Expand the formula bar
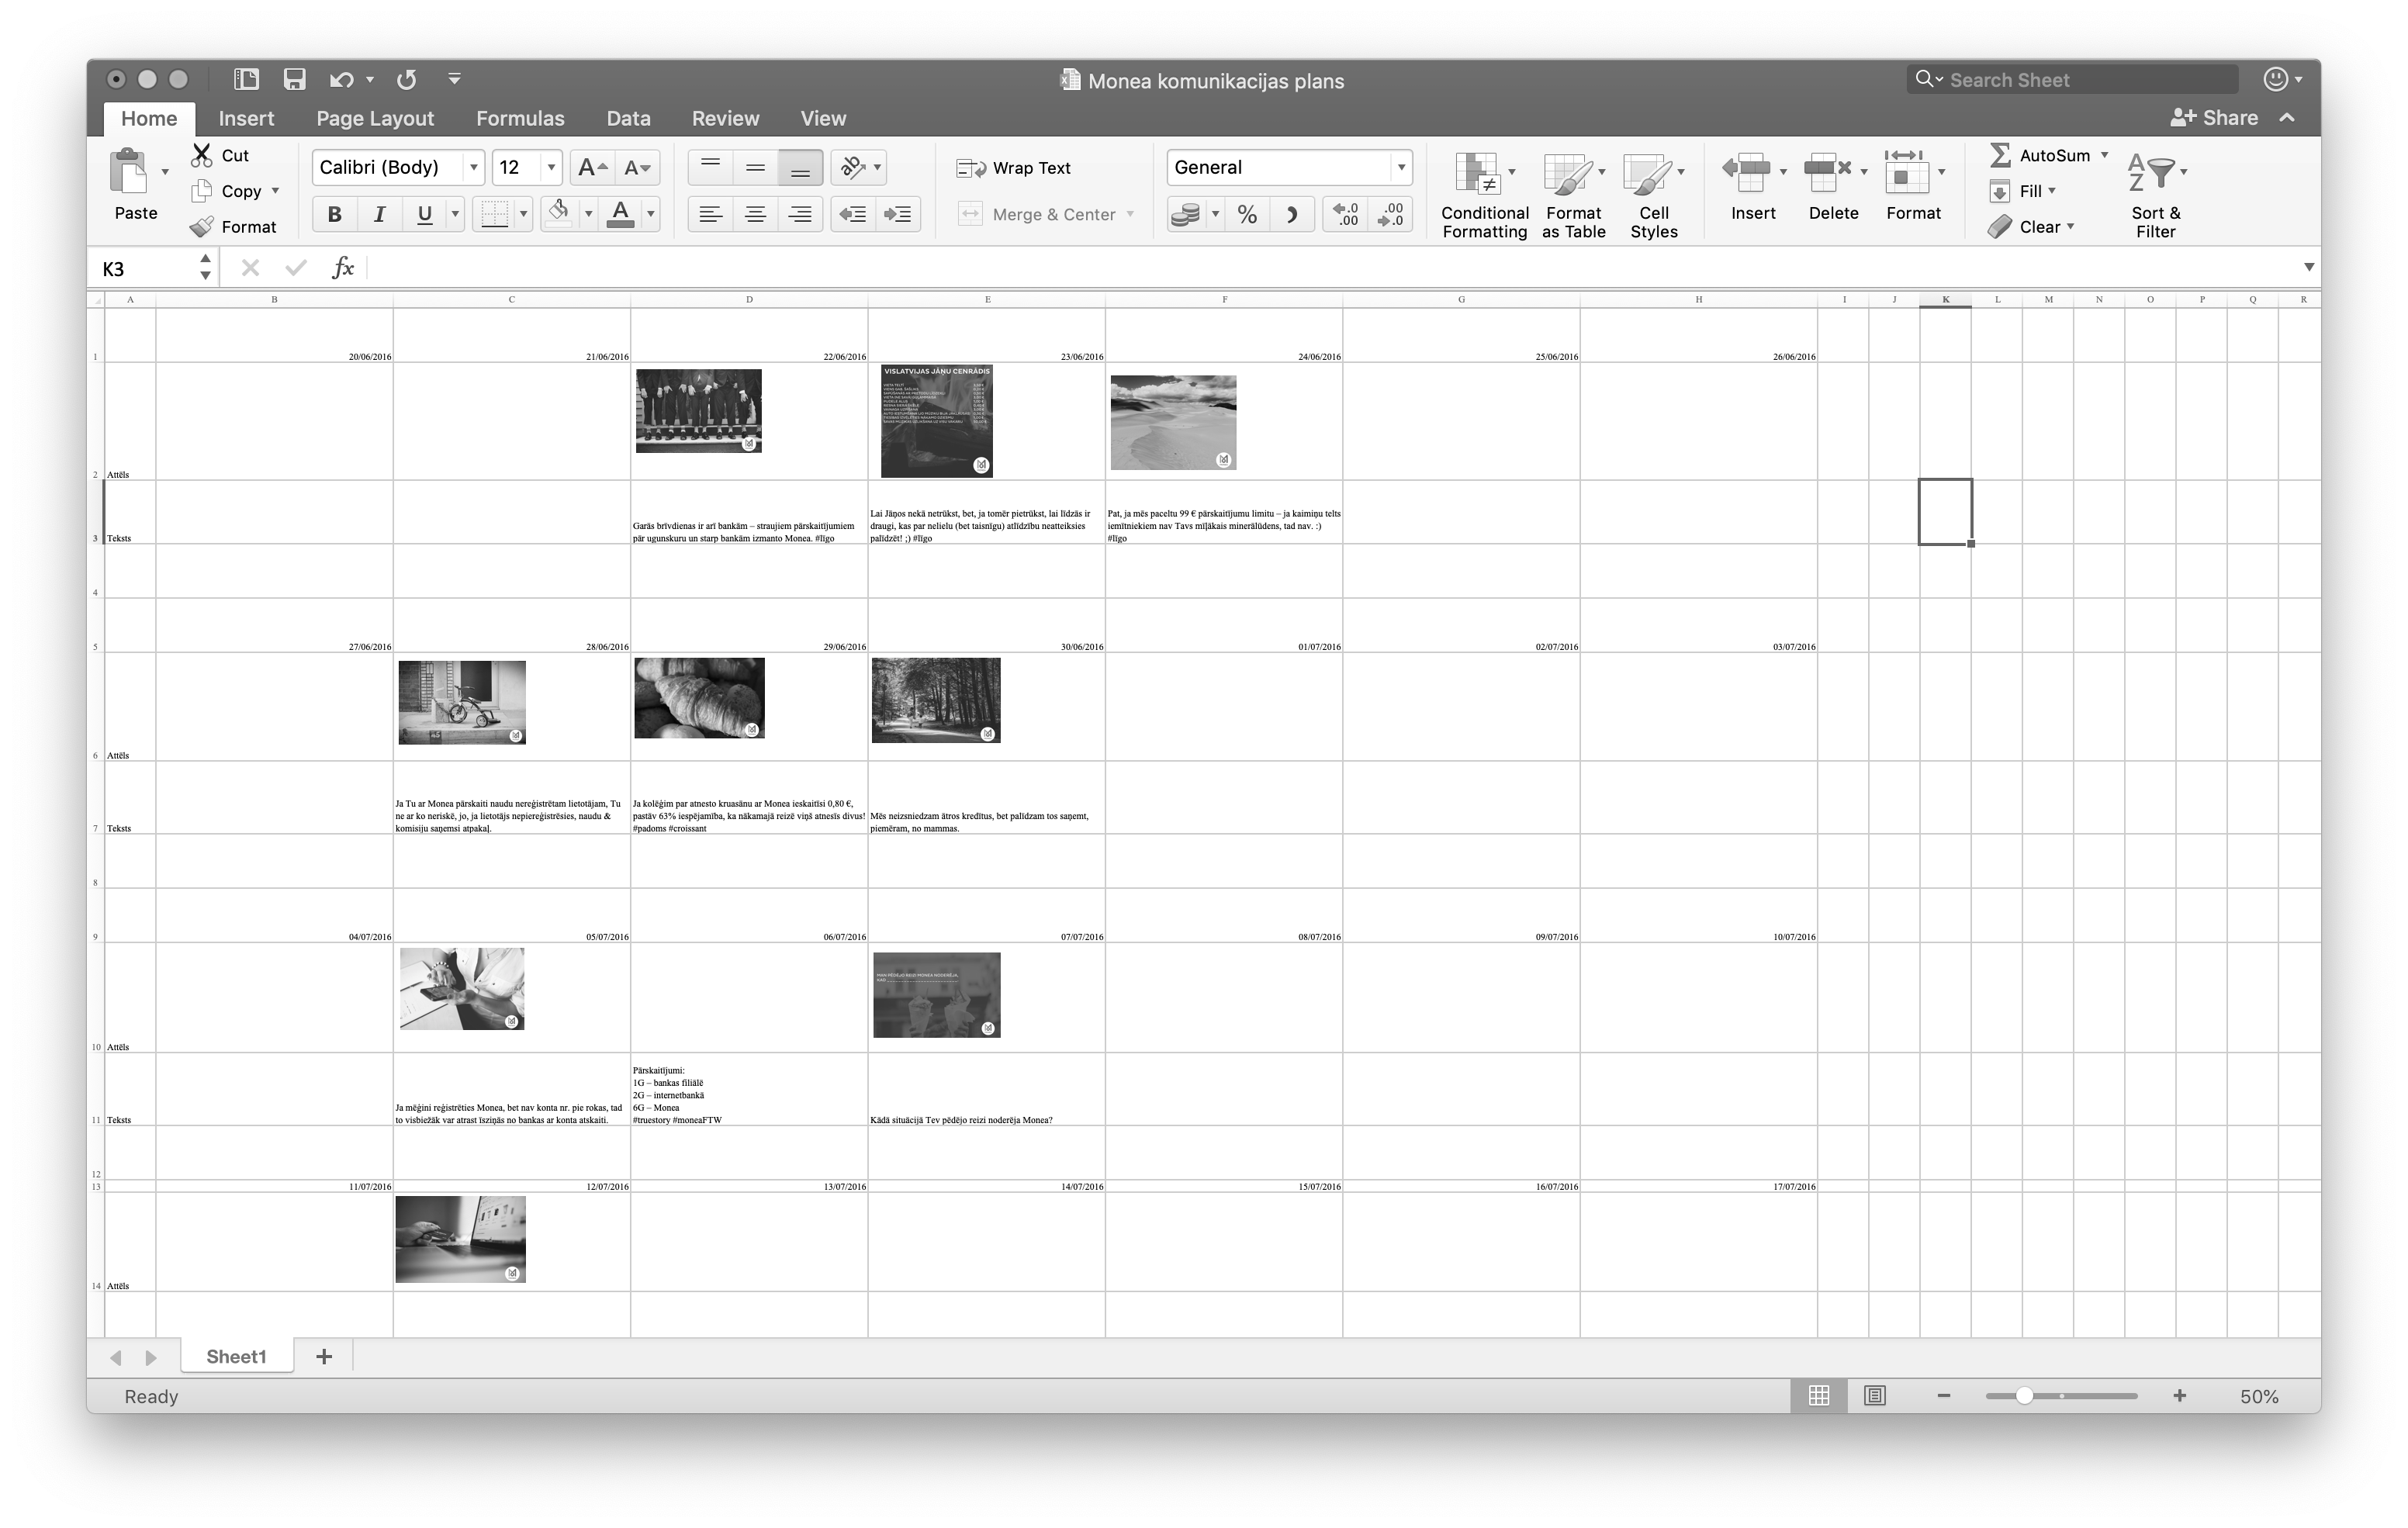Image resolution: width=2408 pixels, height=1528 pixels. (x=2308, y=267)
